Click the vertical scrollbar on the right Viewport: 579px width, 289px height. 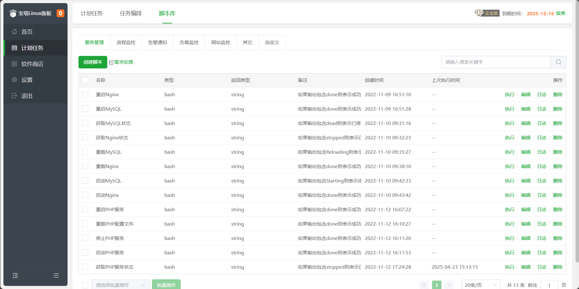tap(577, 131)
